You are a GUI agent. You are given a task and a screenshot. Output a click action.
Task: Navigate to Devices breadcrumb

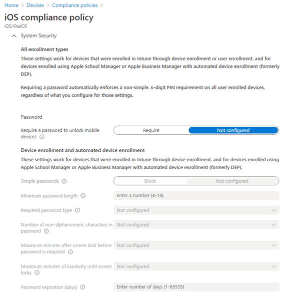[x=35, y=5]
